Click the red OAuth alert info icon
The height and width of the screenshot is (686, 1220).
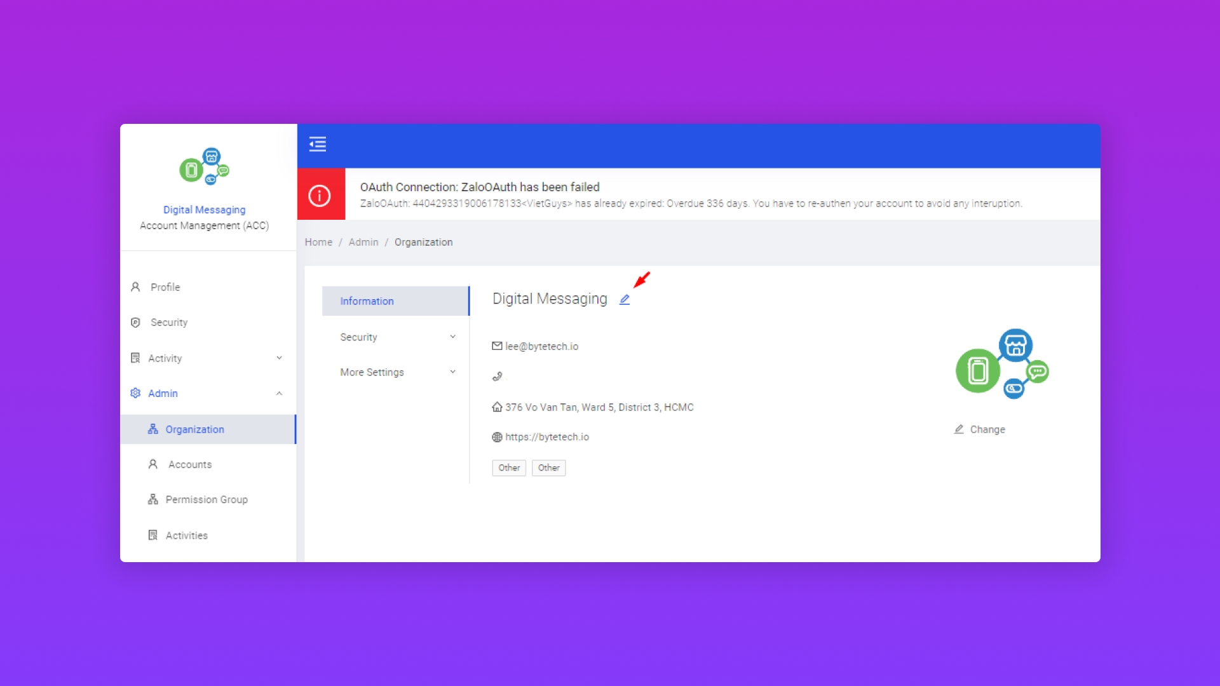point(320,195)
